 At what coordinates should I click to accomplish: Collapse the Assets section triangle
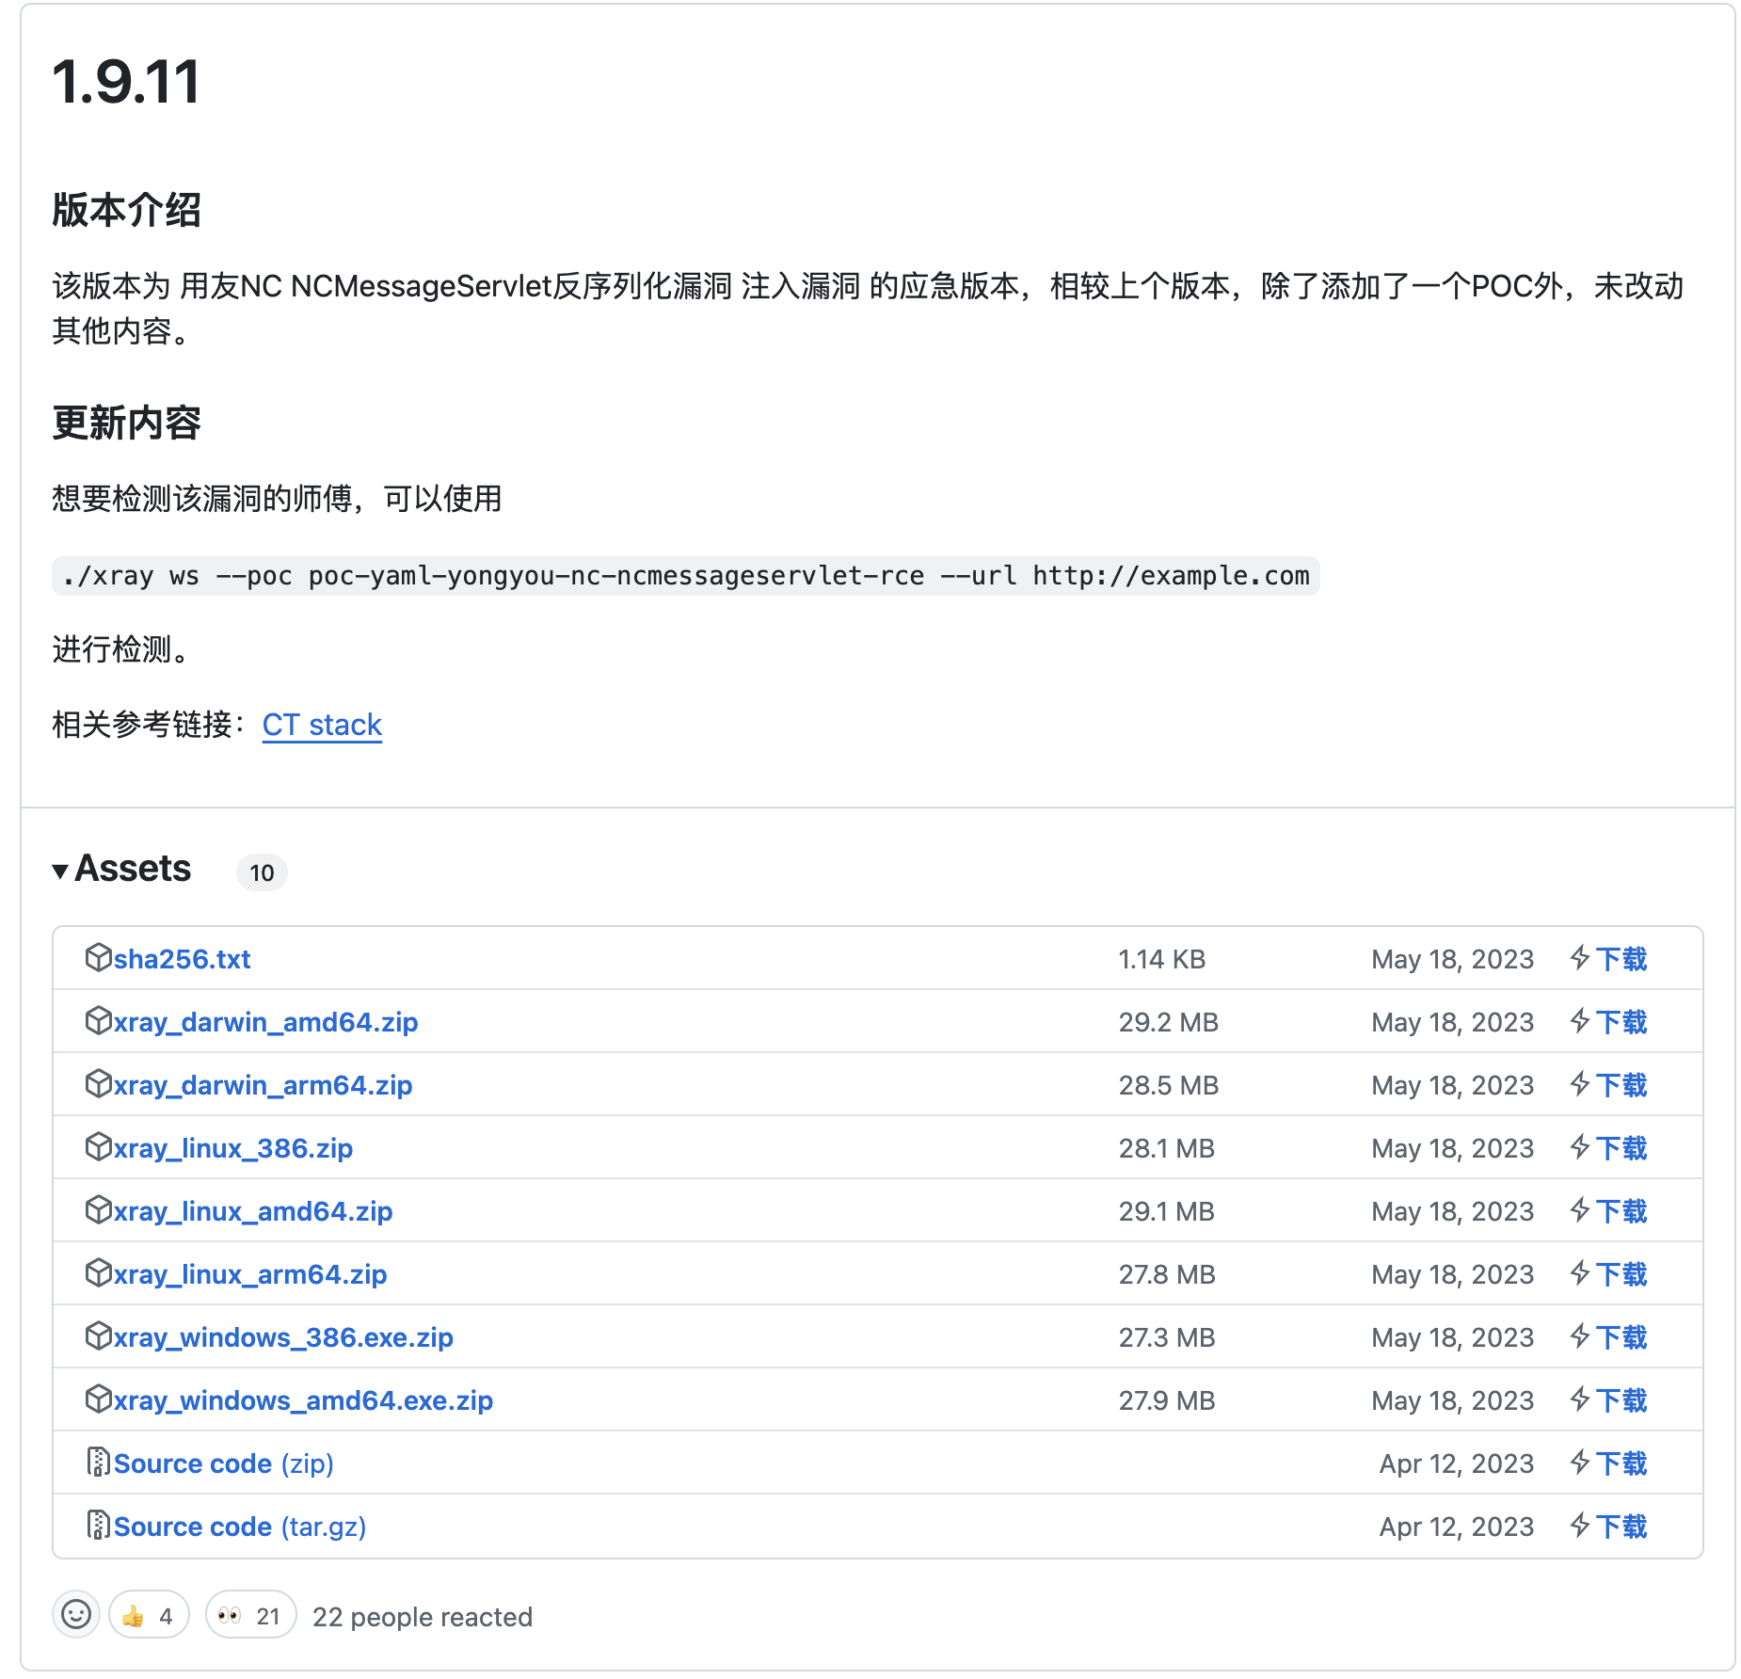click(x=60, y=871)
